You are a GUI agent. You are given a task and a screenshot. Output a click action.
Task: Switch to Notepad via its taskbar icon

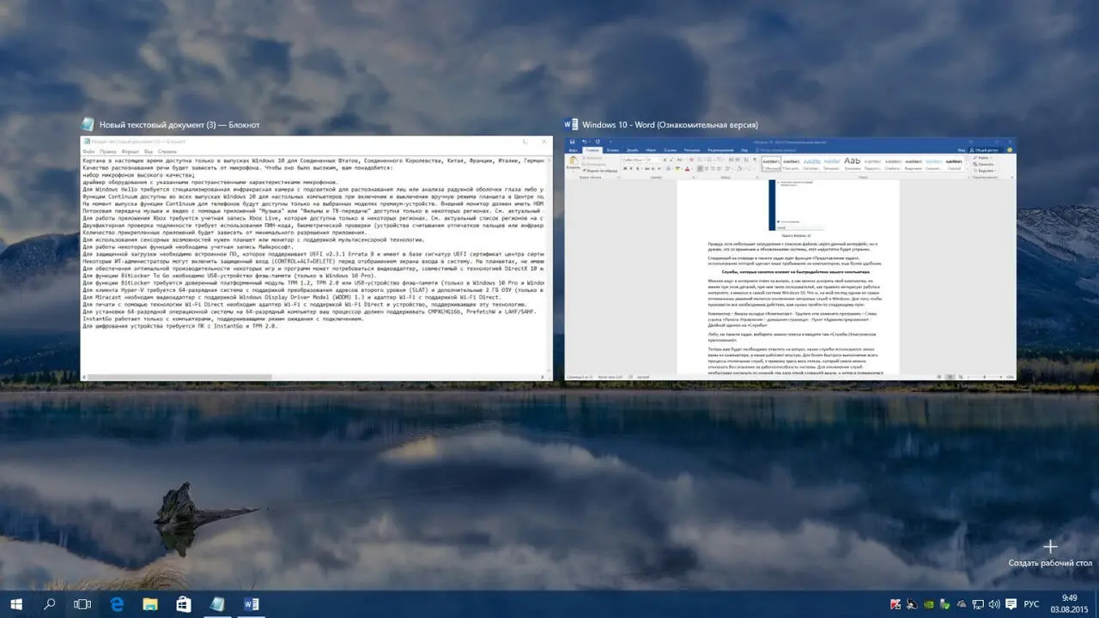coord(217,604)
